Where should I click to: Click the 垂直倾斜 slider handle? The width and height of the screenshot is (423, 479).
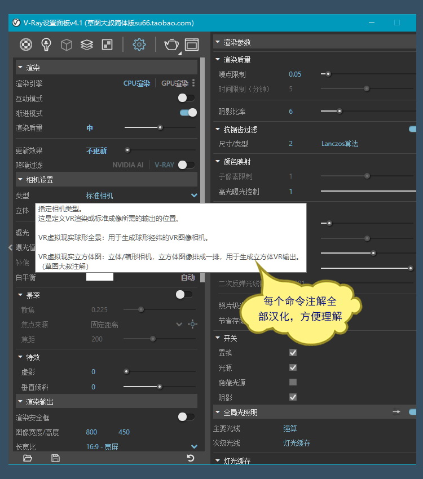[160, 387]
